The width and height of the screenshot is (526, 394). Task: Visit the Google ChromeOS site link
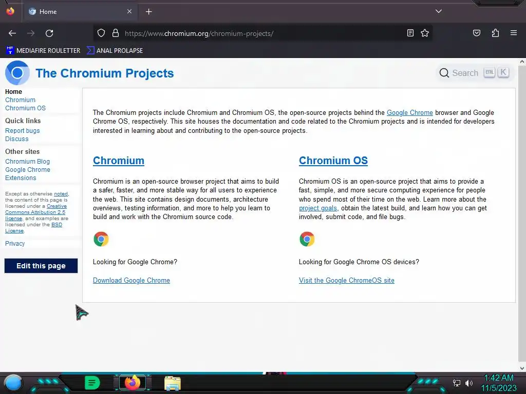pyautogui.click(x=347, y=281)
